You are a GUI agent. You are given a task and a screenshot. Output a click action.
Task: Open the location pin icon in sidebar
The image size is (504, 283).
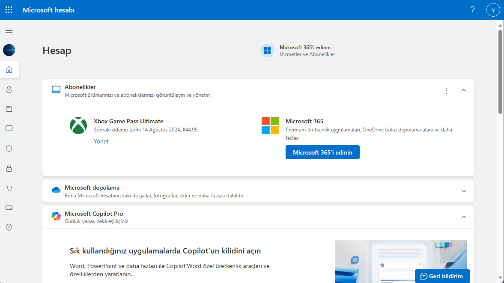[9, 227]
